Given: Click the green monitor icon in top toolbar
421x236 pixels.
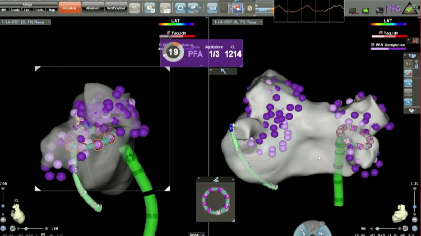Looking at the screenshot, I should tap(366, 9).
